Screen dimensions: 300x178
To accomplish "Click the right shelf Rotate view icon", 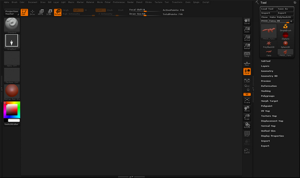I will 247,126.
